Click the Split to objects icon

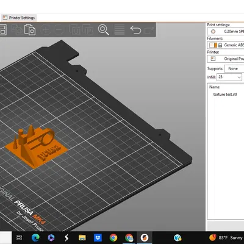point(75,30)
